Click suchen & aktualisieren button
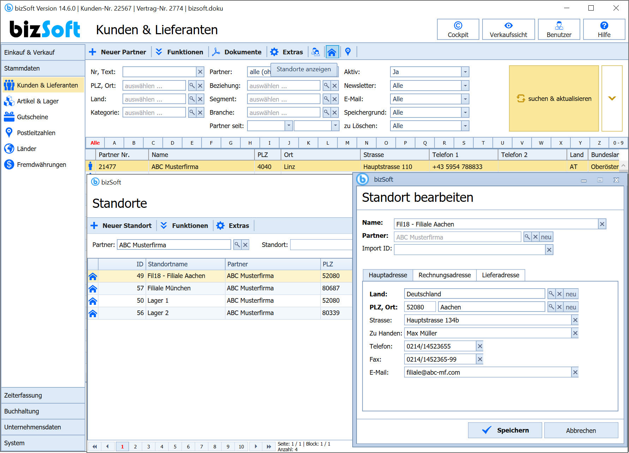This screenshot has height=453, width=629. pos(554,98)
